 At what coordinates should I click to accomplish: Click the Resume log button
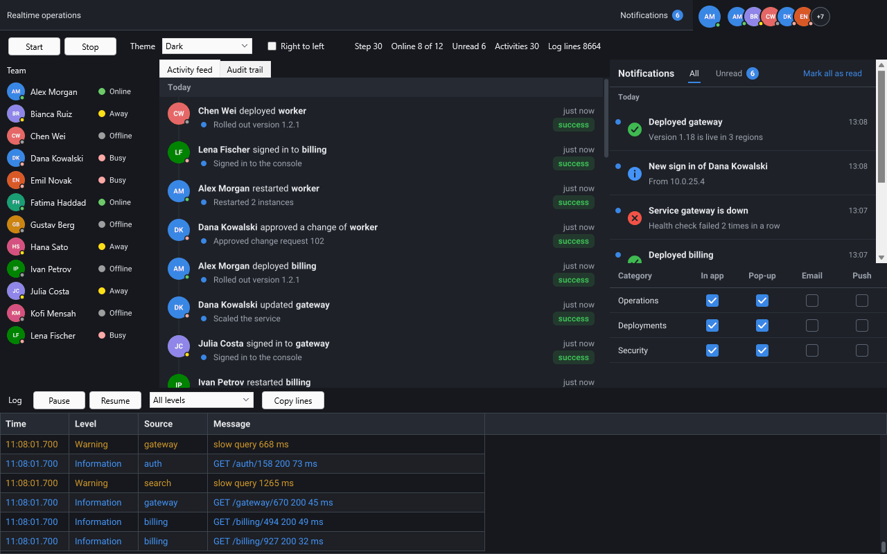coord(115,400)
